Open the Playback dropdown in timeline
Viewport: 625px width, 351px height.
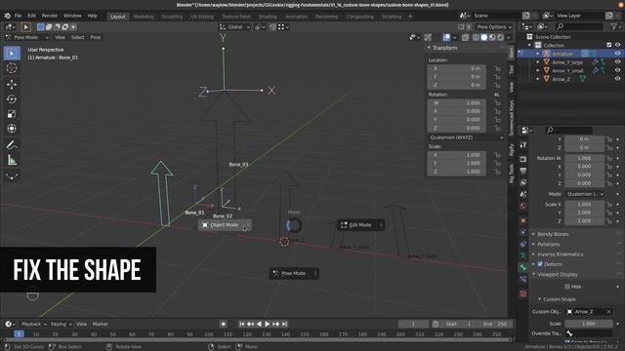click(34, 325)
